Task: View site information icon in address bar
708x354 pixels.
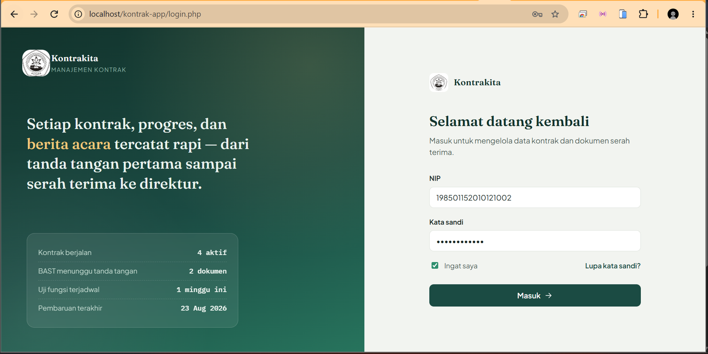Action: tap(78, 14)
